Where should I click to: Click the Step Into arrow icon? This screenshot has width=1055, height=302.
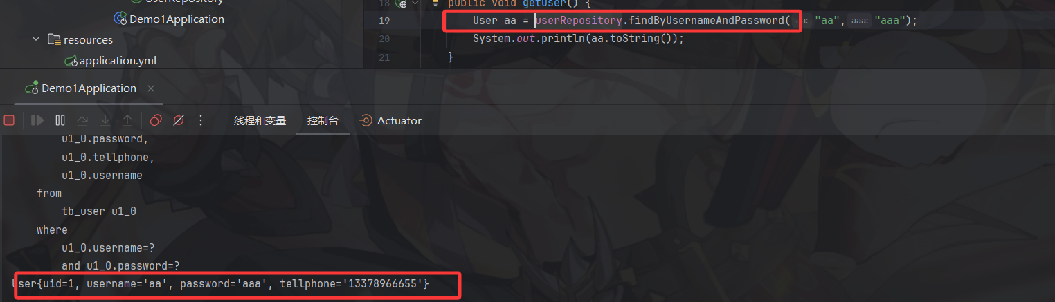105,120
